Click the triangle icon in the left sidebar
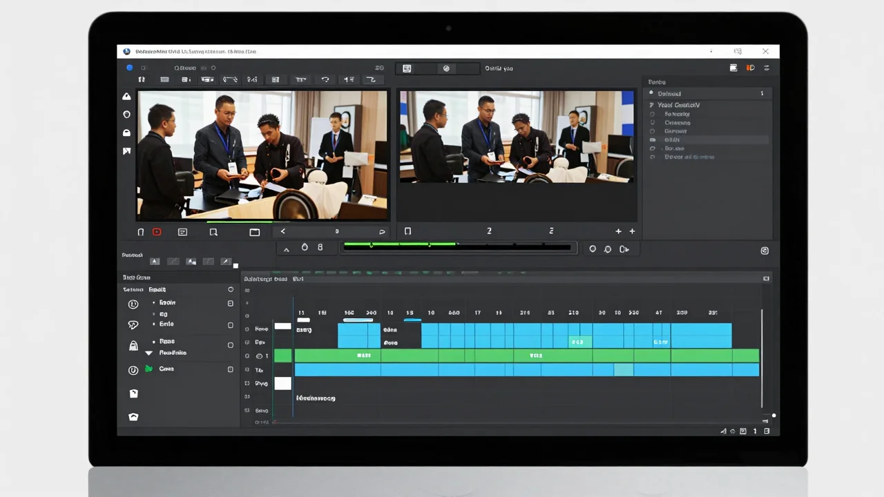The image size is (884, 497). tap(126, 97)
